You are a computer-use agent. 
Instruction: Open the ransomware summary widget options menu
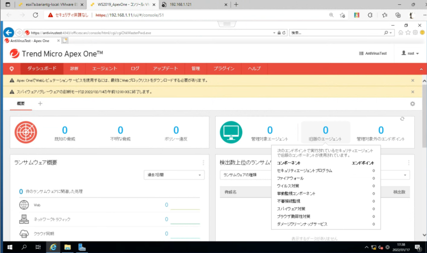point(203,162)
